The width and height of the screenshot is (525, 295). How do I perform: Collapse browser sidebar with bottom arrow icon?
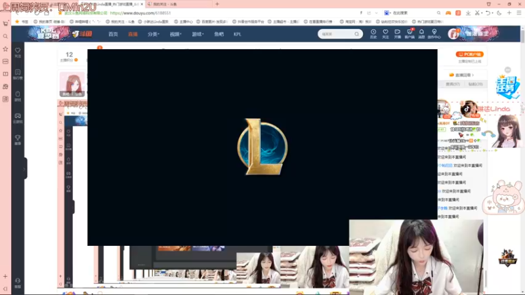[x=5, y=288]
